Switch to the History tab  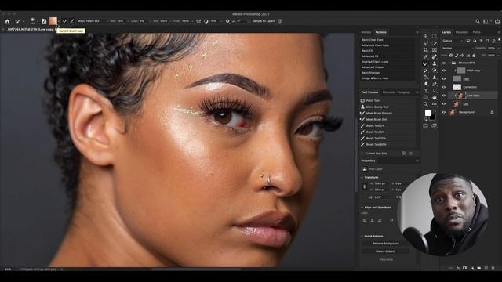pos(366,32)
